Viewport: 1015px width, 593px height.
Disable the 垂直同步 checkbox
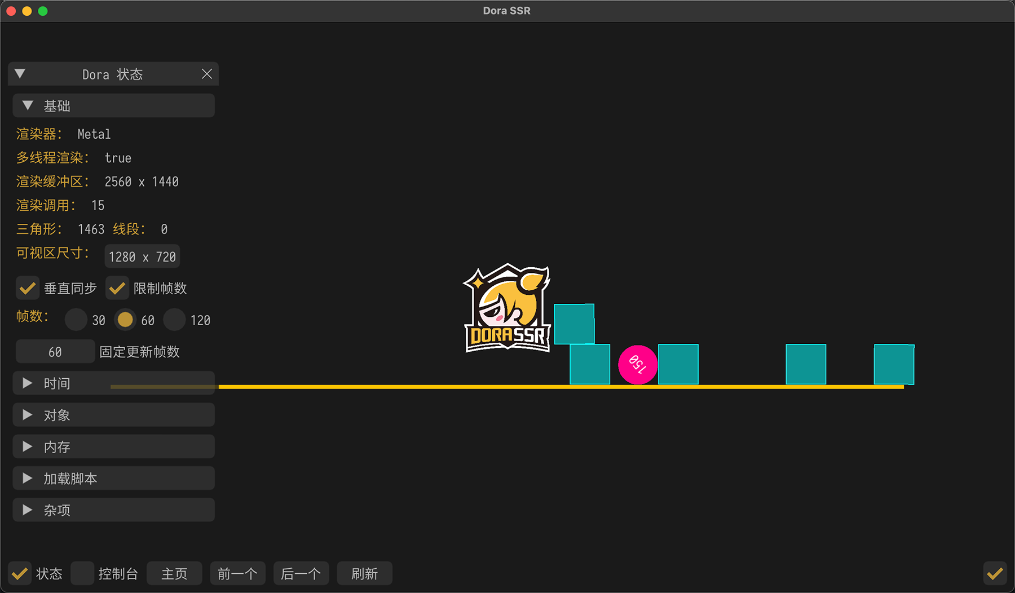point(27,289)
